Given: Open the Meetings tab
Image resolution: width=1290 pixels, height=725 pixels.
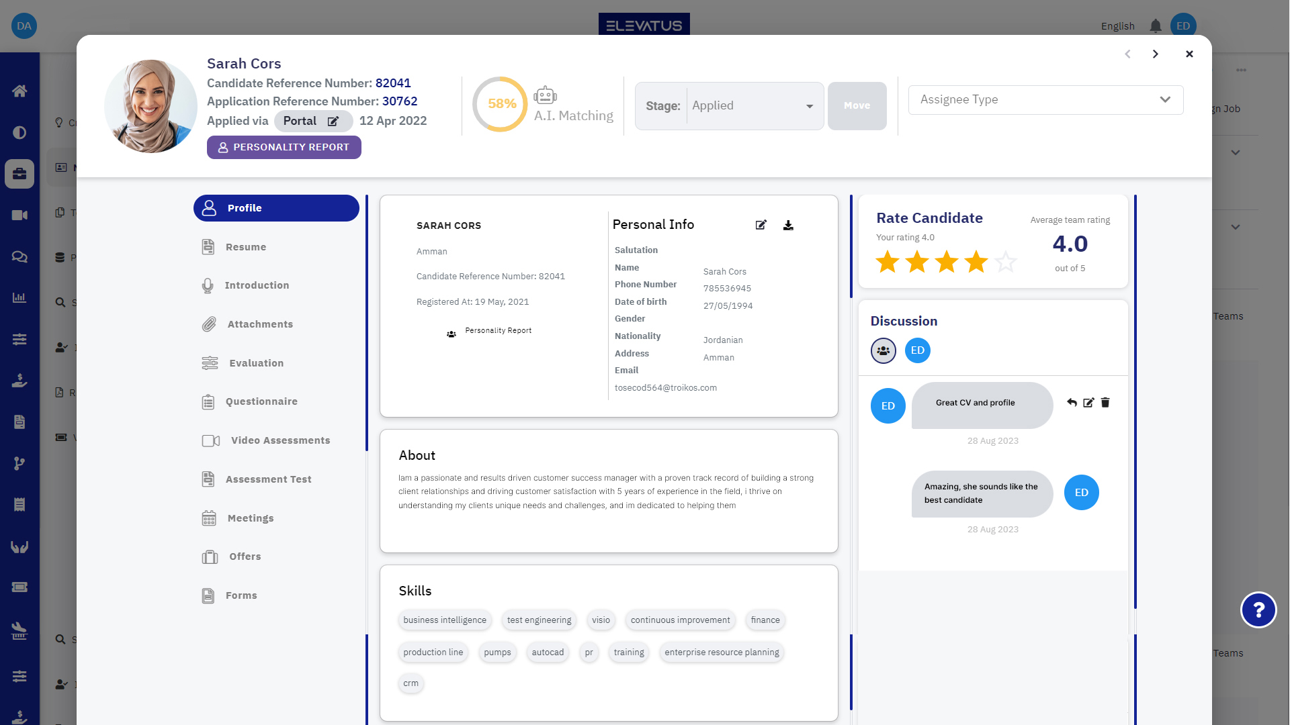Looking at the screenshot, I should (x=250, y=518).
